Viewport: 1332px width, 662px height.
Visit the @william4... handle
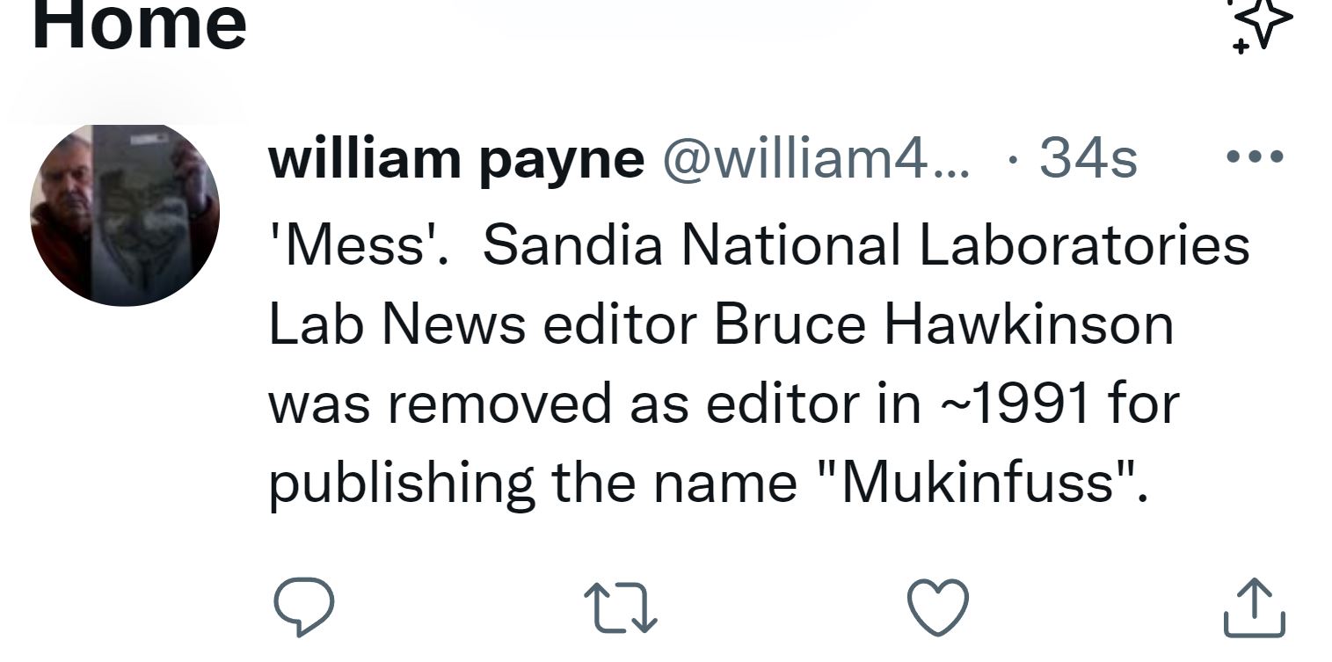[815, 159]
